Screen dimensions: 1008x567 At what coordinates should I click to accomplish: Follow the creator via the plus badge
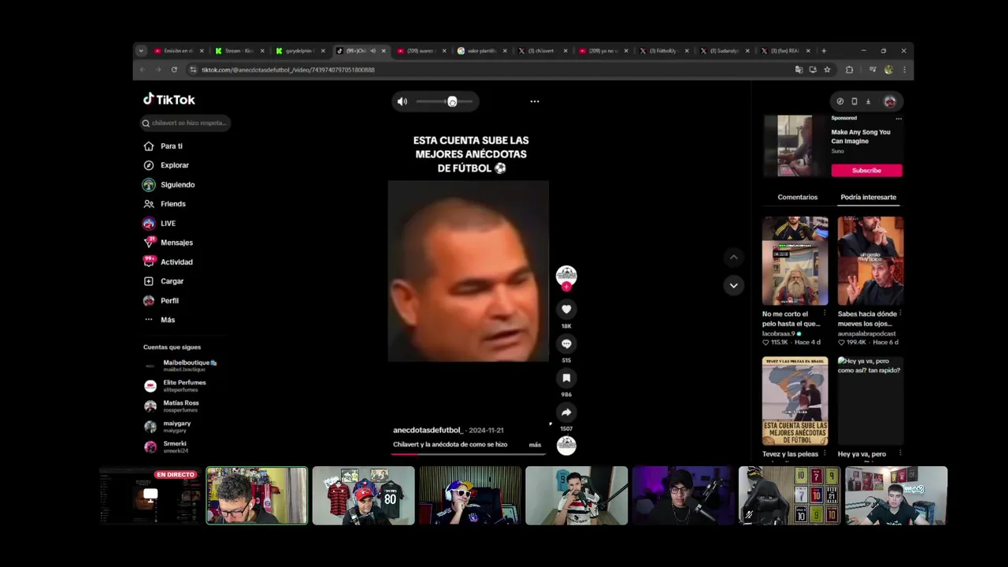566,287
